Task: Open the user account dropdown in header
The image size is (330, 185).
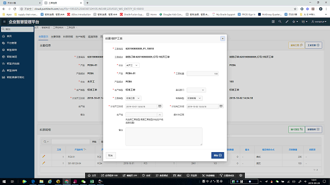Action: (x=319, y=22)
